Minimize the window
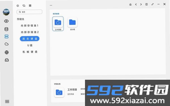170x106 pixels. coord(158,4)
